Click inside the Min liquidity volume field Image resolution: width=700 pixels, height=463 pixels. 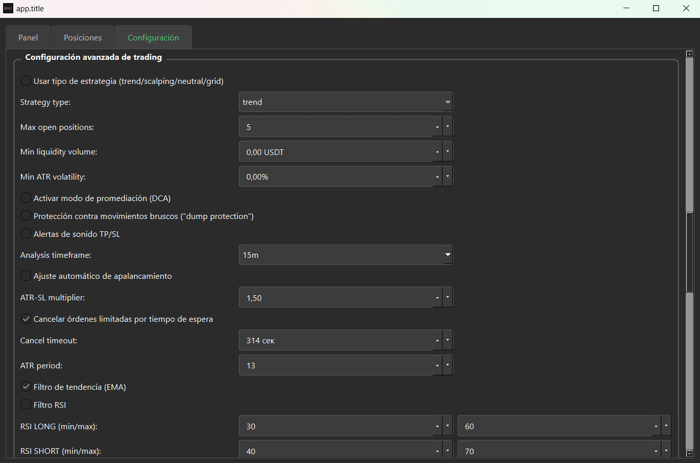coord(332,151)
